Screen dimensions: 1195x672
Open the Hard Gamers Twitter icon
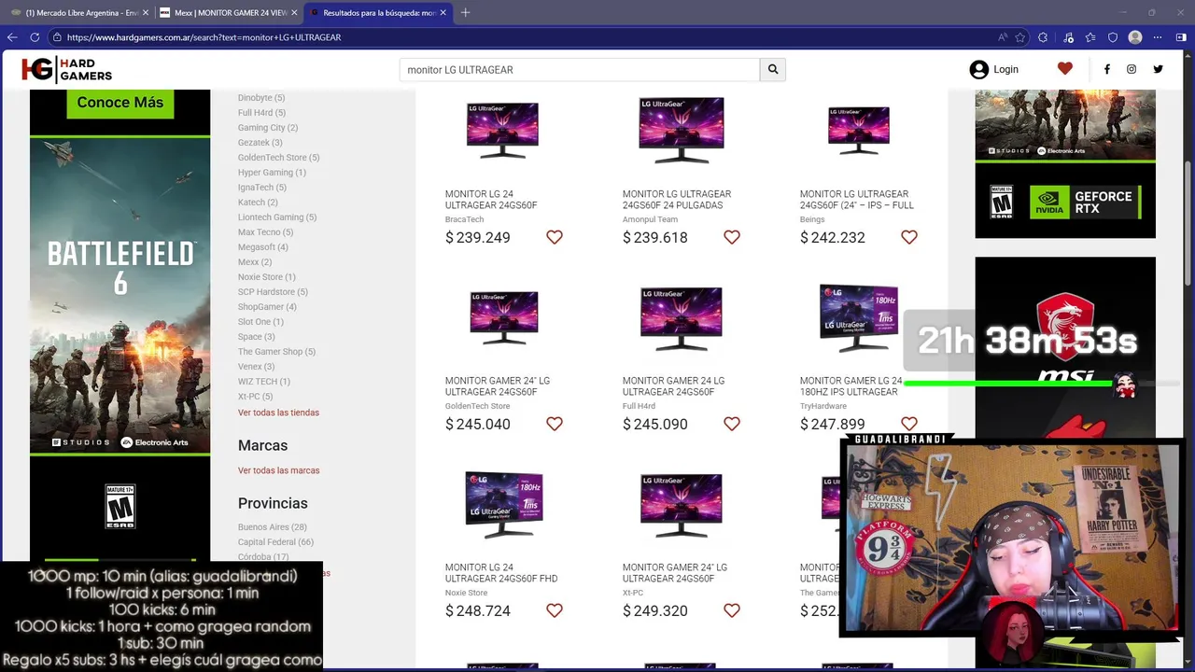(x=1158, y=69)
